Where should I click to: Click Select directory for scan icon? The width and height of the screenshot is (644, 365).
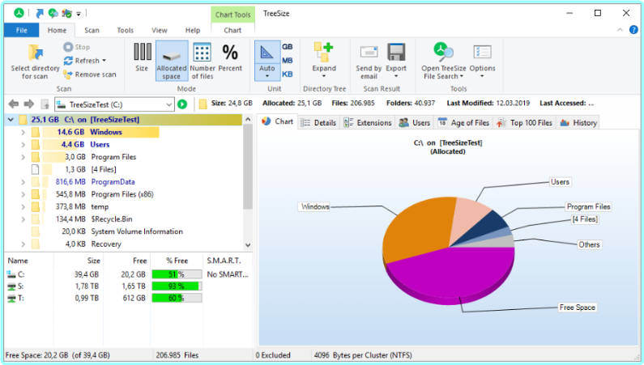pyautogui.click(x=35, y=54)
